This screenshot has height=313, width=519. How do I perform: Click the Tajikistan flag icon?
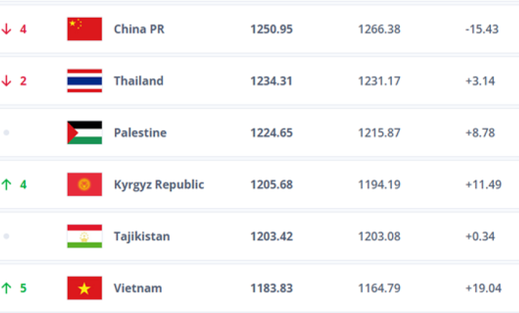click(84, 236)
